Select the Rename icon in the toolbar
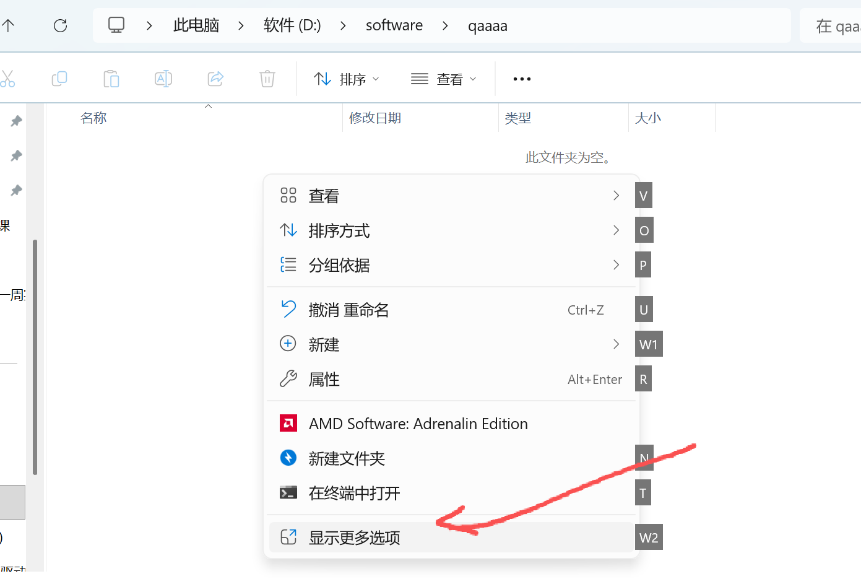Screen dimensions: 861x584 click(163, 79)
